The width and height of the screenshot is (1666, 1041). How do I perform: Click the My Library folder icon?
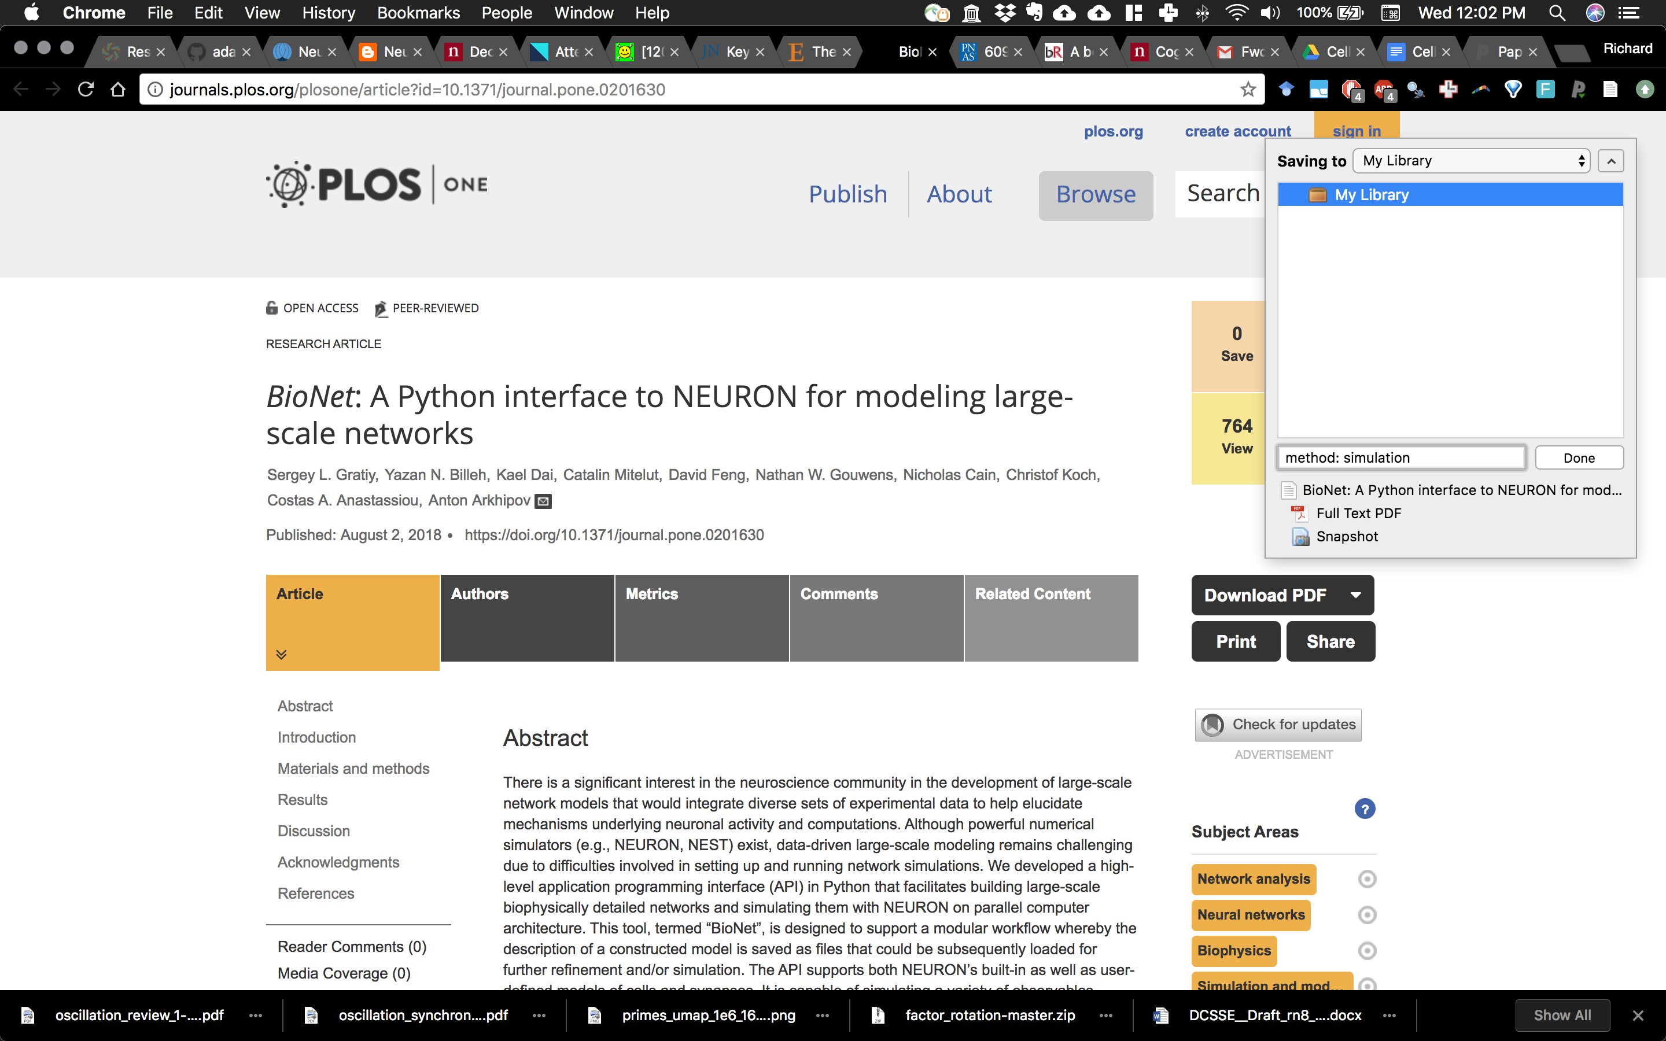(1317, 195)
